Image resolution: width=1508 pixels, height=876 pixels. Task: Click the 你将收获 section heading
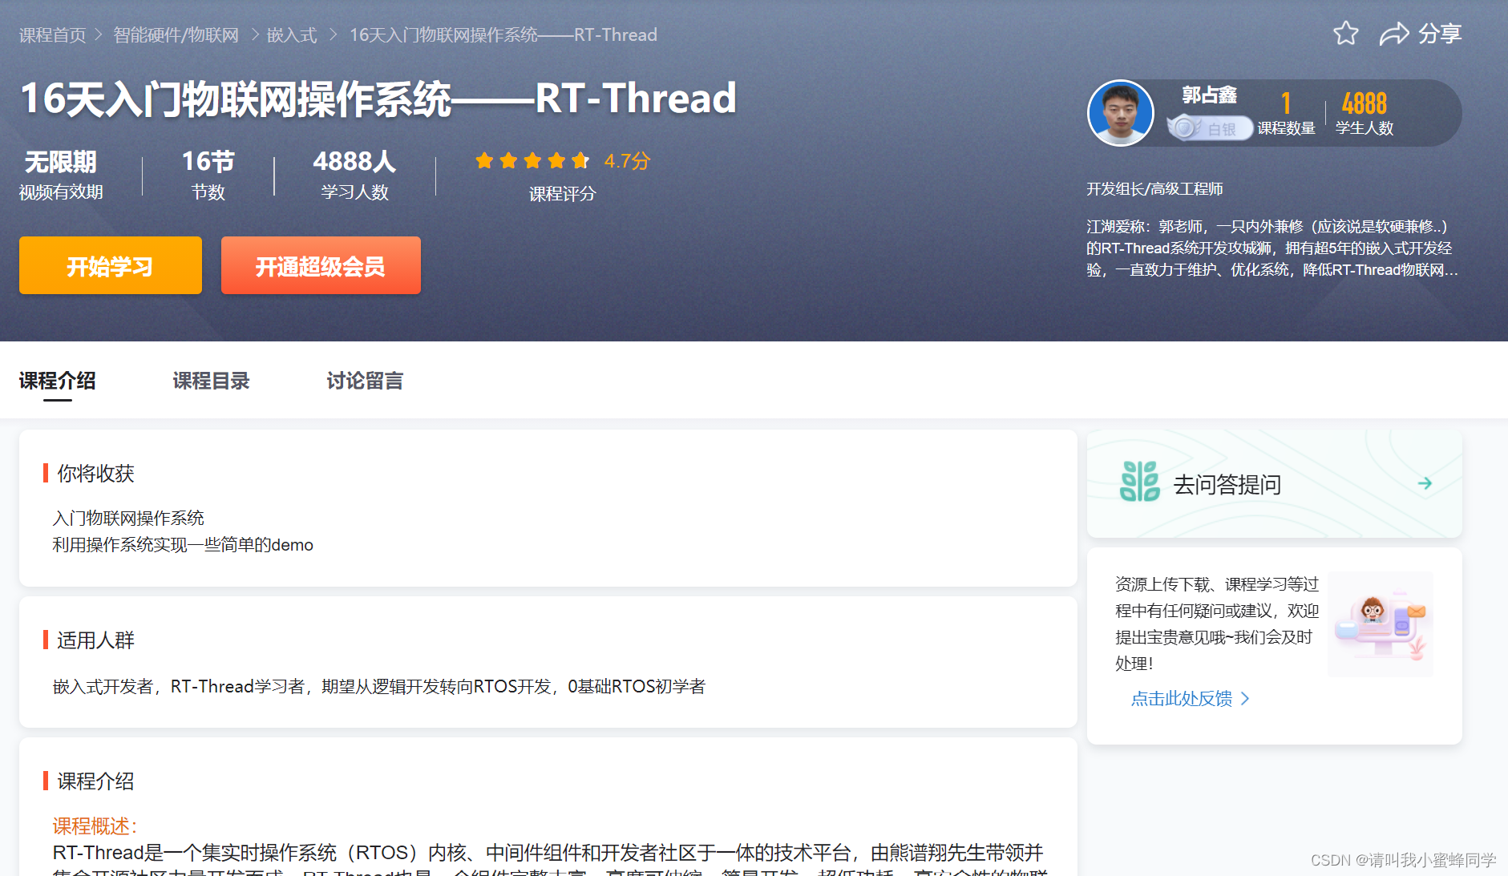coord(95,474)
